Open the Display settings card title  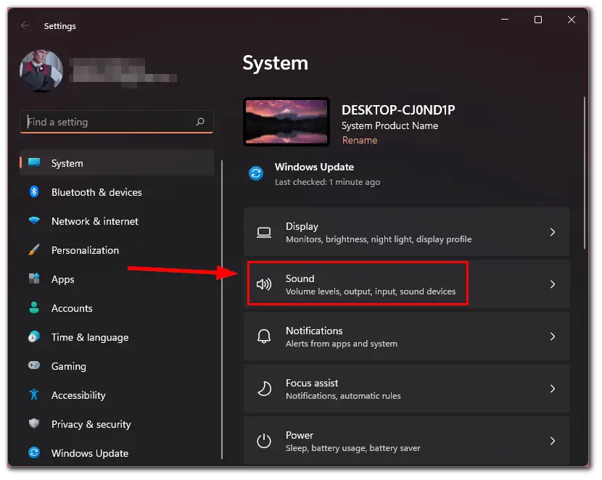[302, 226]
